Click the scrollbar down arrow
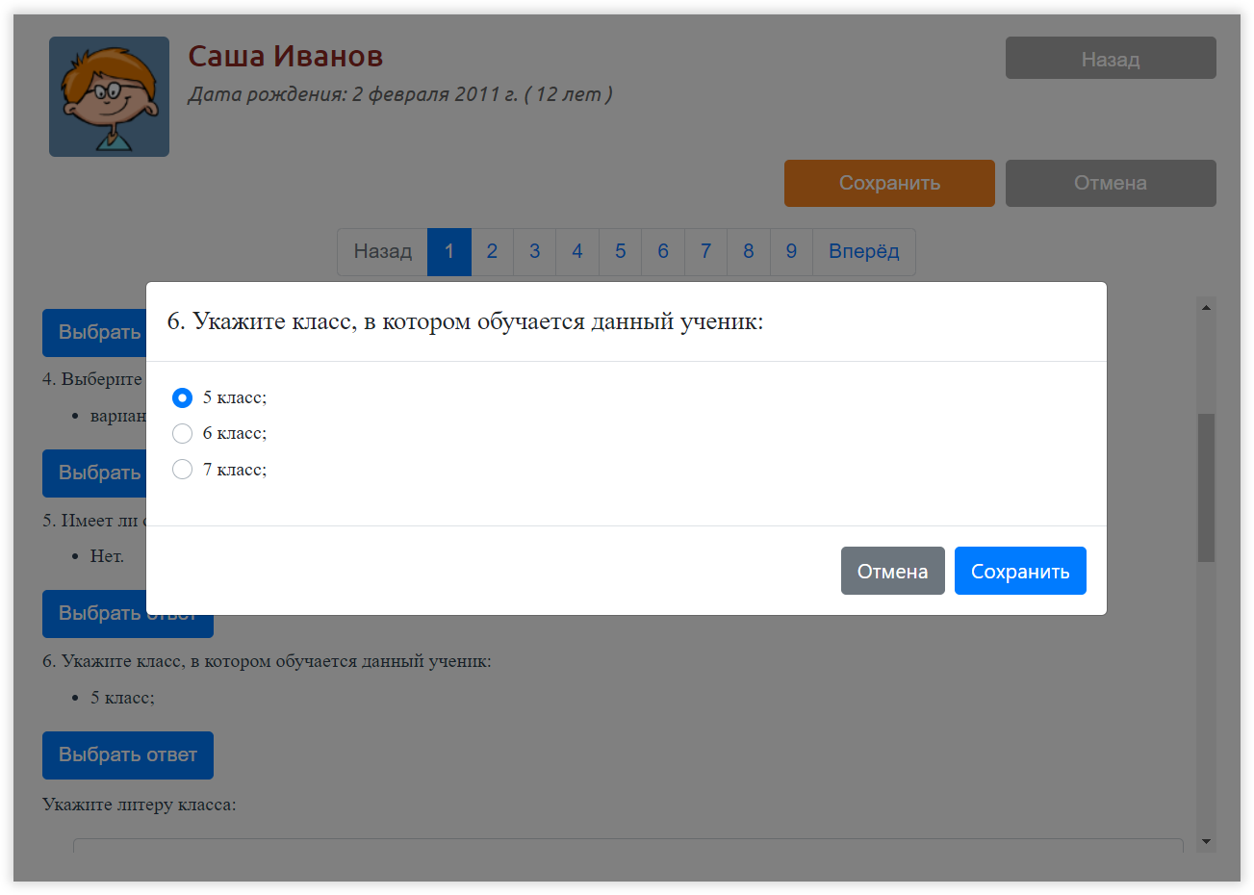Image resolution: width=1254 pixels, height=895 pixels. 1206,842
